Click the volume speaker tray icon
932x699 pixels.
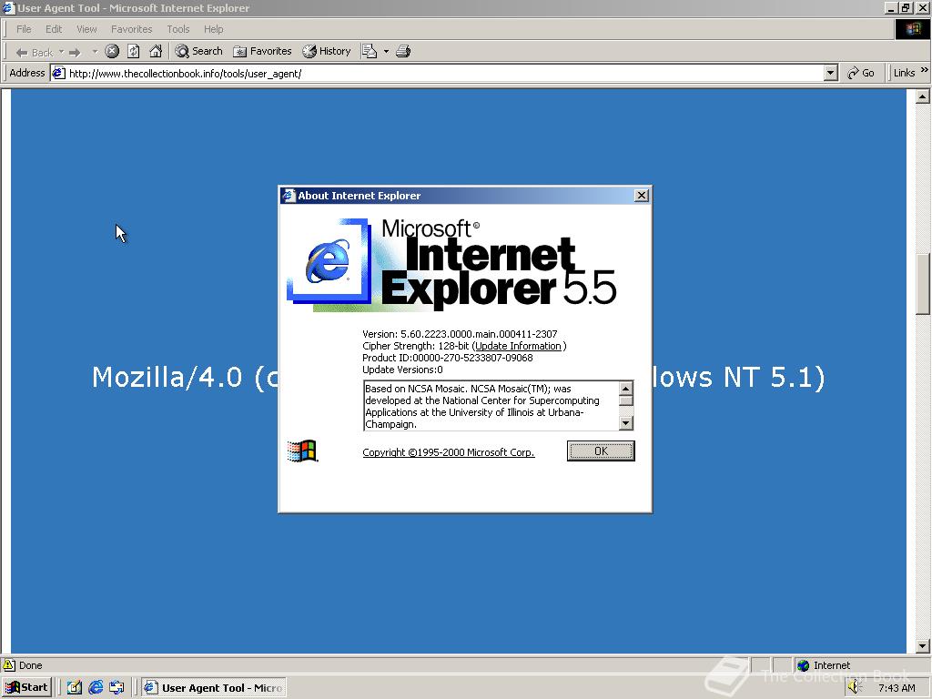(855, 687)
